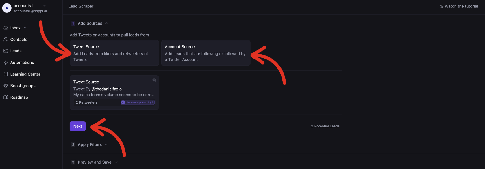The width and height of the screenshot is (485, 169).
Task: Select the Account Source card
Action: tap(206, 53)
